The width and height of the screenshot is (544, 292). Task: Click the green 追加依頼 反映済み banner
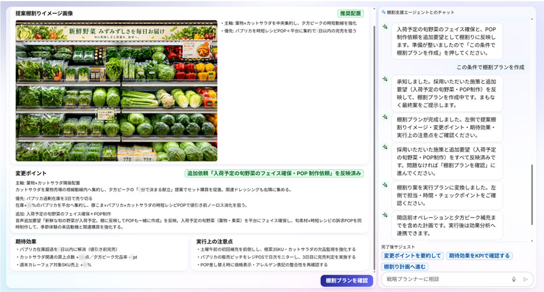point(274,173)
